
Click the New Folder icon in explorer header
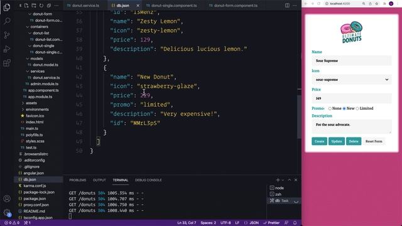tap(34, 6)
